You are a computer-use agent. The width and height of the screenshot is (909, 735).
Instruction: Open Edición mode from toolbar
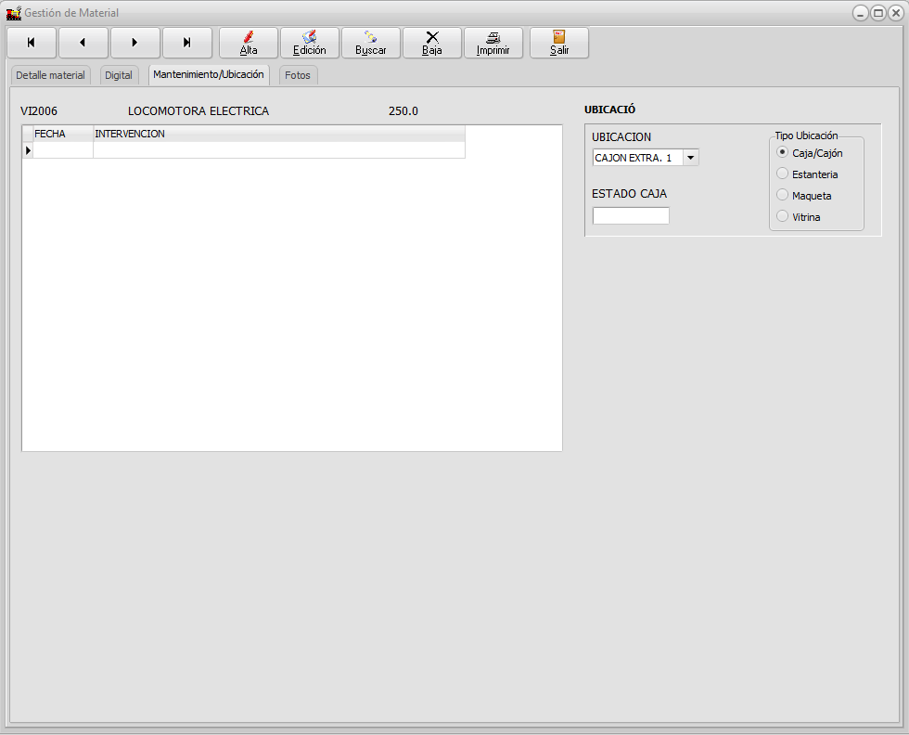[310, 43]
